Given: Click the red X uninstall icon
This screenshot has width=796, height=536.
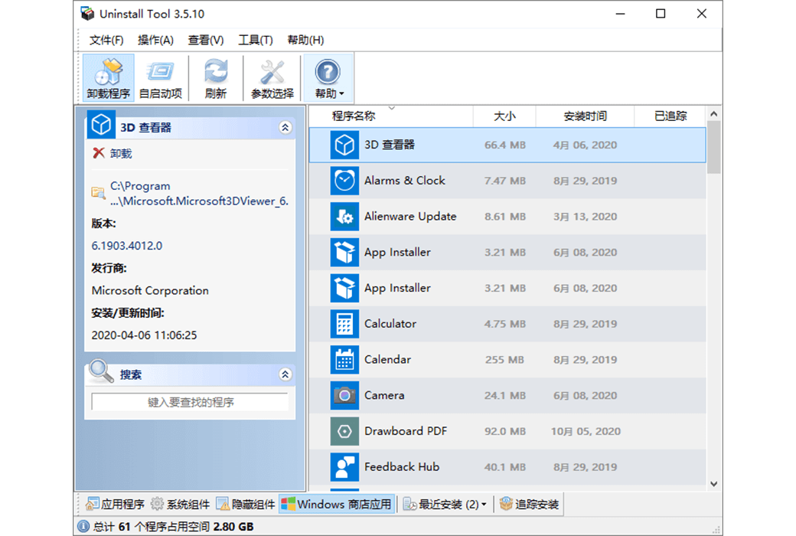Looking at the screenshot, I should tap(99, 153).
